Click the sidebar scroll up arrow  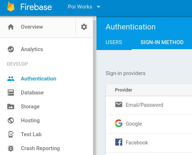(94, 19)
